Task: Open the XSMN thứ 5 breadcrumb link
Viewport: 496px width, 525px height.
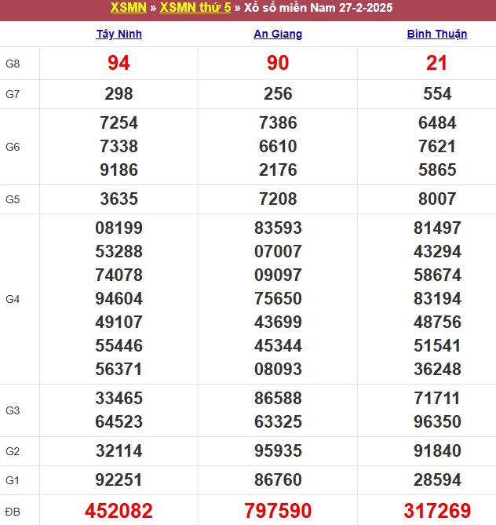Action: [x=195, y=7]
